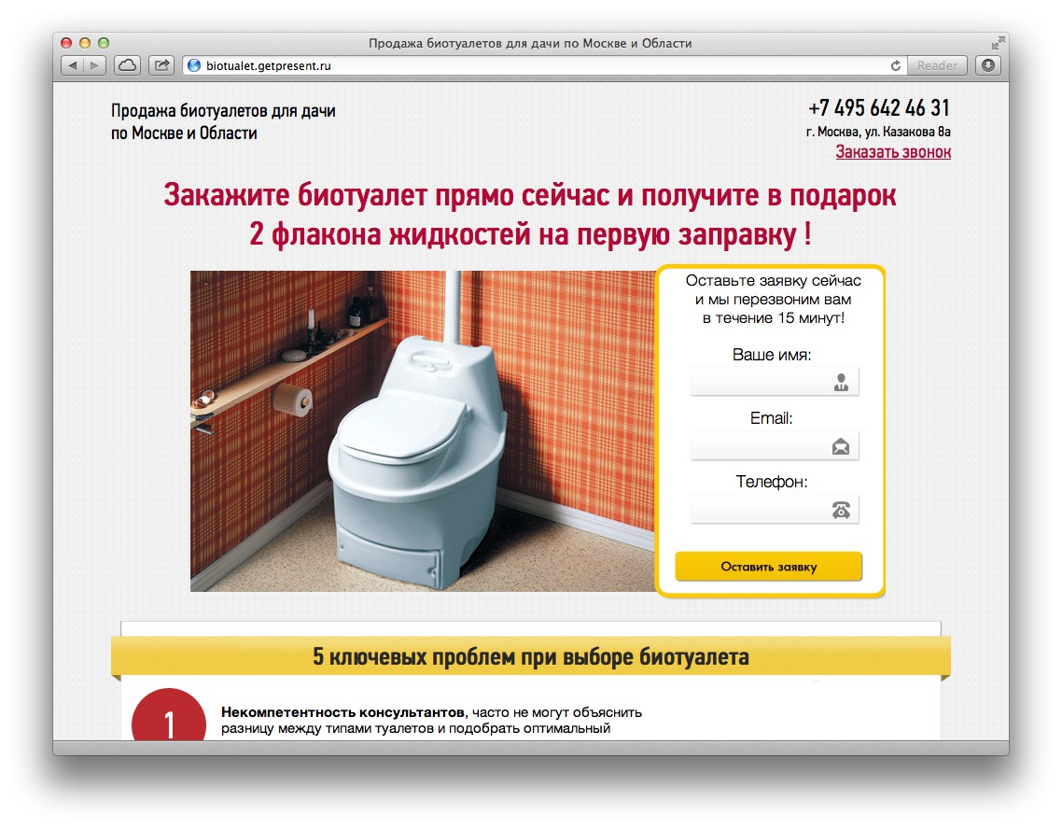Click the Reader button
The width and height of the screenshot is (1062, 829).
(x=937, y=65)
